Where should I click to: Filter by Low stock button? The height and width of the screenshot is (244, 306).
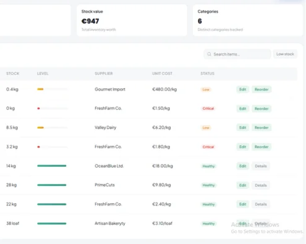[x=285, y=54]
